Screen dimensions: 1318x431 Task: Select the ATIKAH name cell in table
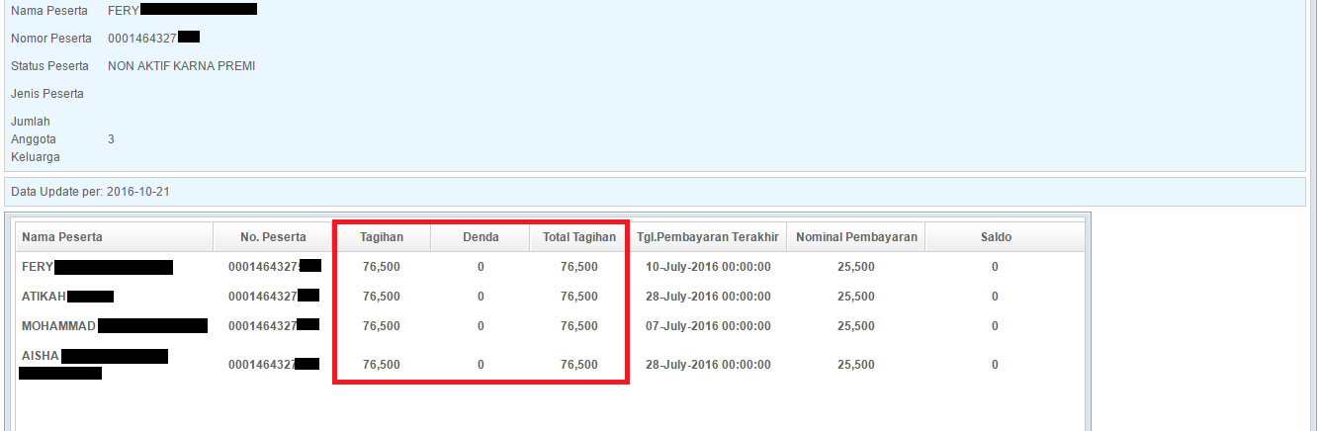(x=44, y=297)
